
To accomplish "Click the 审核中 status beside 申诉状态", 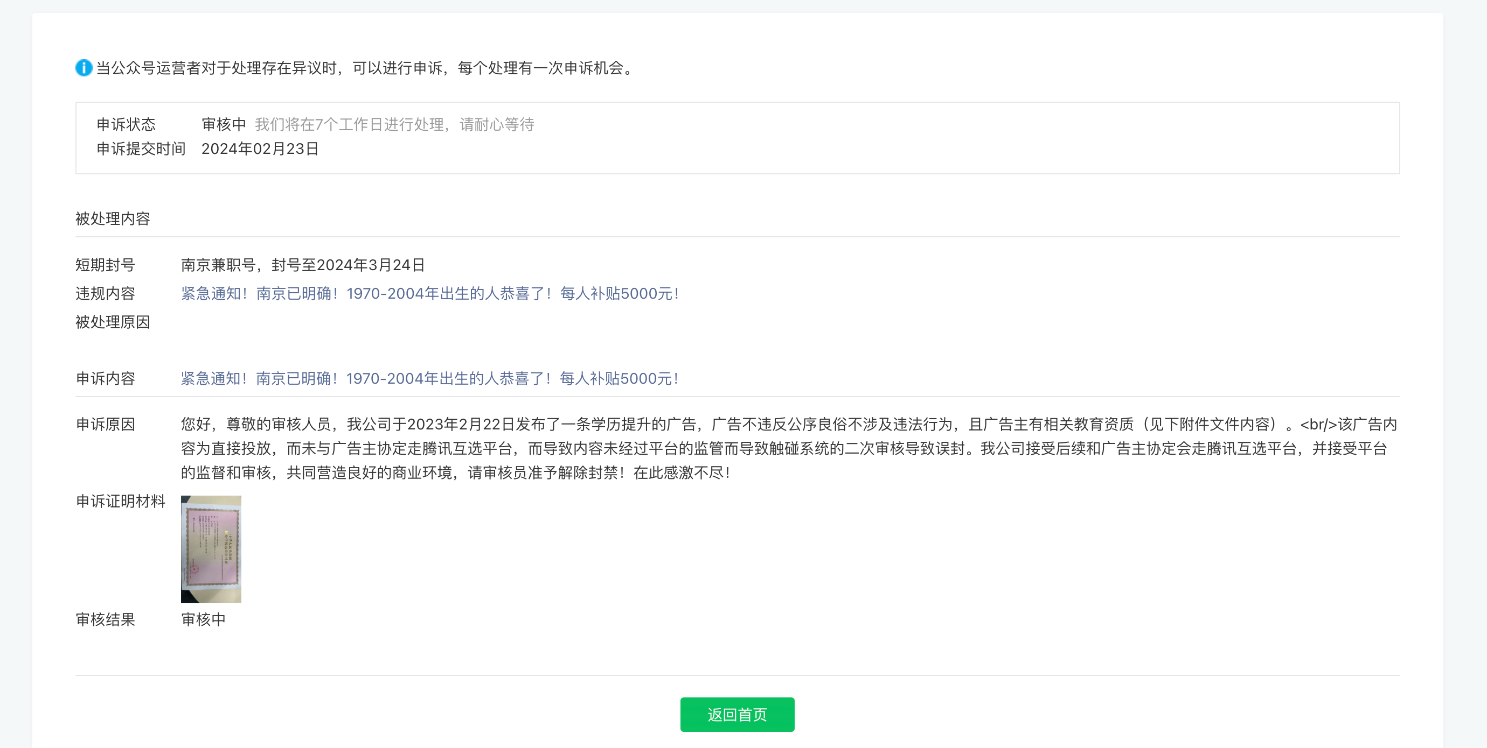I will click(x=224, y=124).
